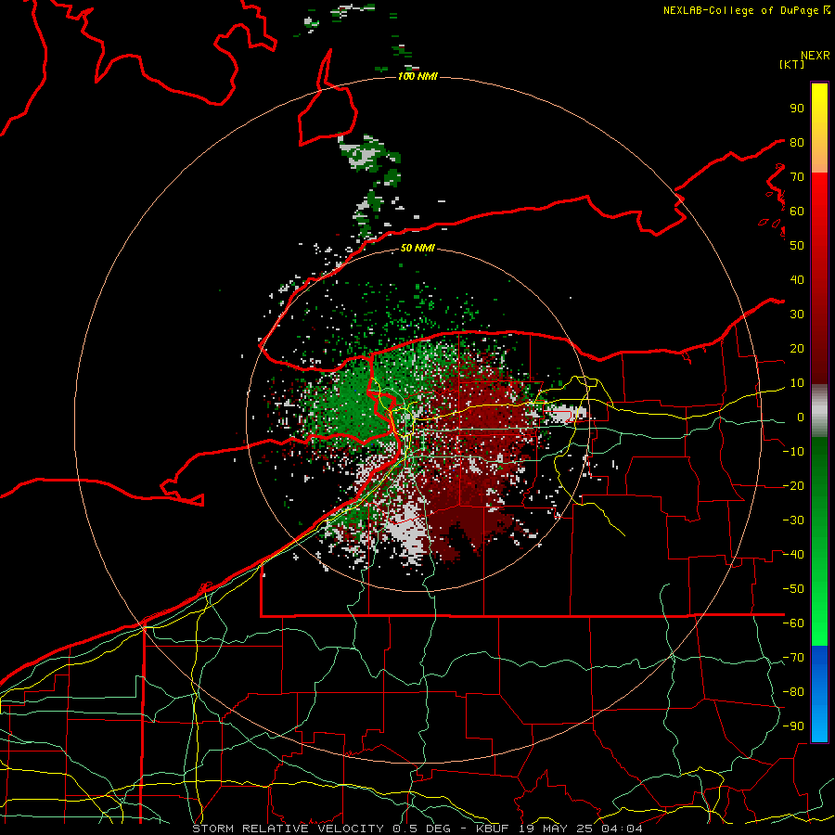Click the Storm Relative Velocity caption at bottom
The height and width of the screenshot is (835, 835).
pos(417,829)
